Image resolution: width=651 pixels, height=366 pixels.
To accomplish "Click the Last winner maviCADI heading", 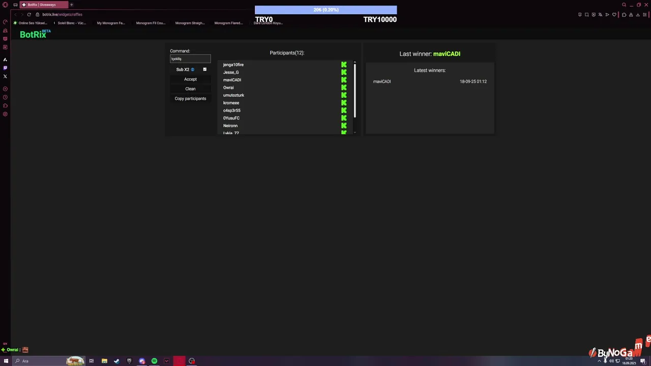I will pos(430,54).
